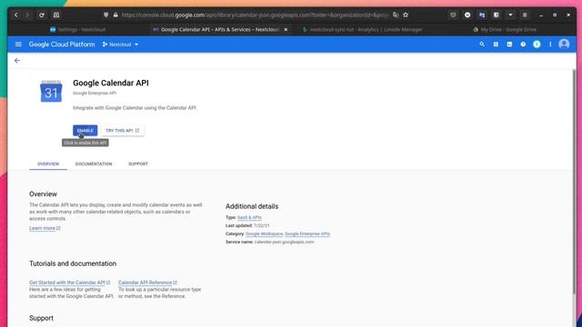Screen dimensions: 582x327
Task: Click the Google Cloud Platform logo text
Action: point(62,45)
